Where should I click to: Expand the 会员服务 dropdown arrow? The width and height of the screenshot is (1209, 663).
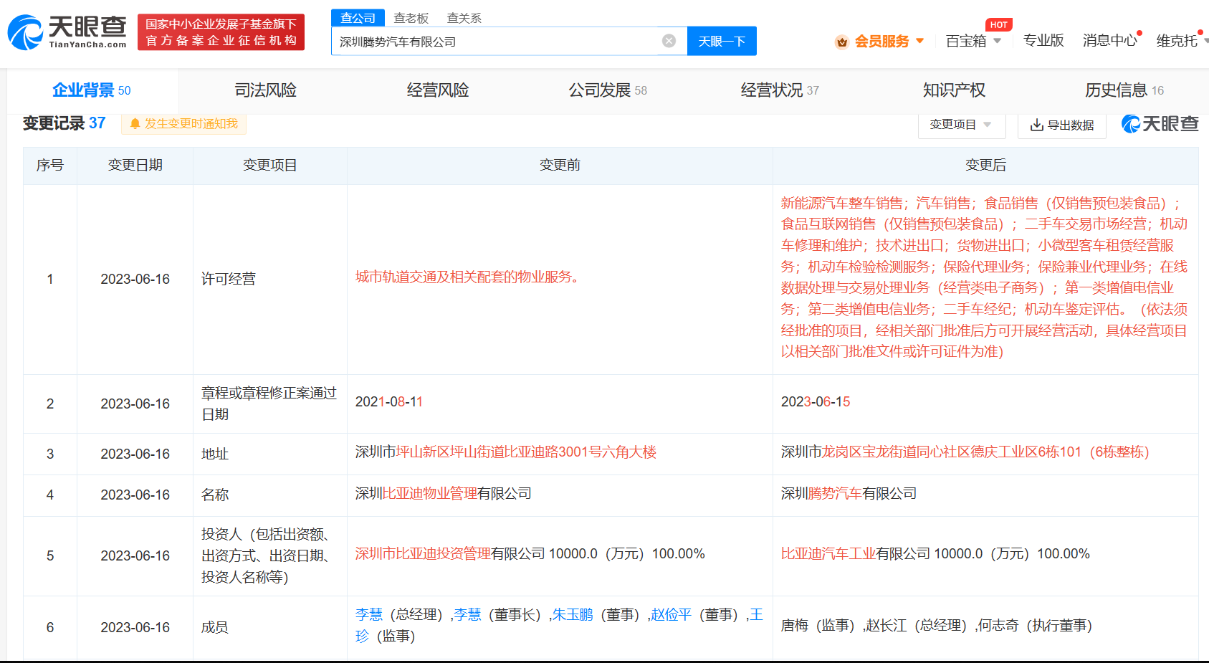(x=920, y=41)
